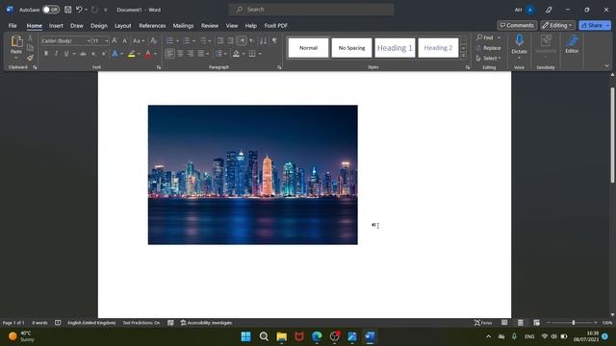Viewport: 616px width, 346px height.
Task: Decrease font size with smaller A icon
Action: 124,40
